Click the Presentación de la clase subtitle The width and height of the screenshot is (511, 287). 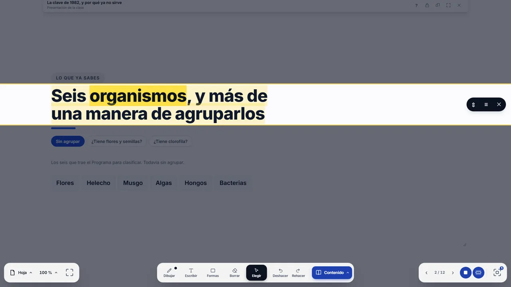coord(65,8)
